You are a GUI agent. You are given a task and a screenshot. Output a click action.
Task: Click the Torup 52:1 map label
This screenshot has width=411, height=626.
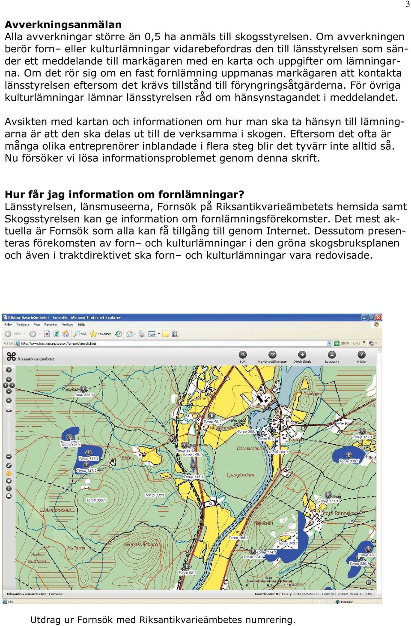(187, 572)
